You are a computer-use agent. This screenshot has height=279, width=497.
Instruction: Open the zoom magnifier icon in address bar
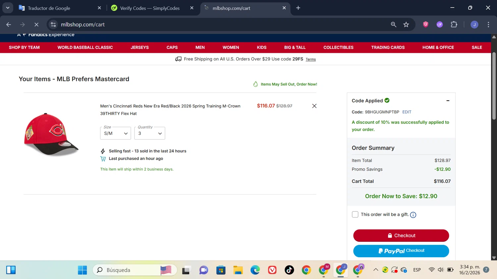click(x=393, y=24)
